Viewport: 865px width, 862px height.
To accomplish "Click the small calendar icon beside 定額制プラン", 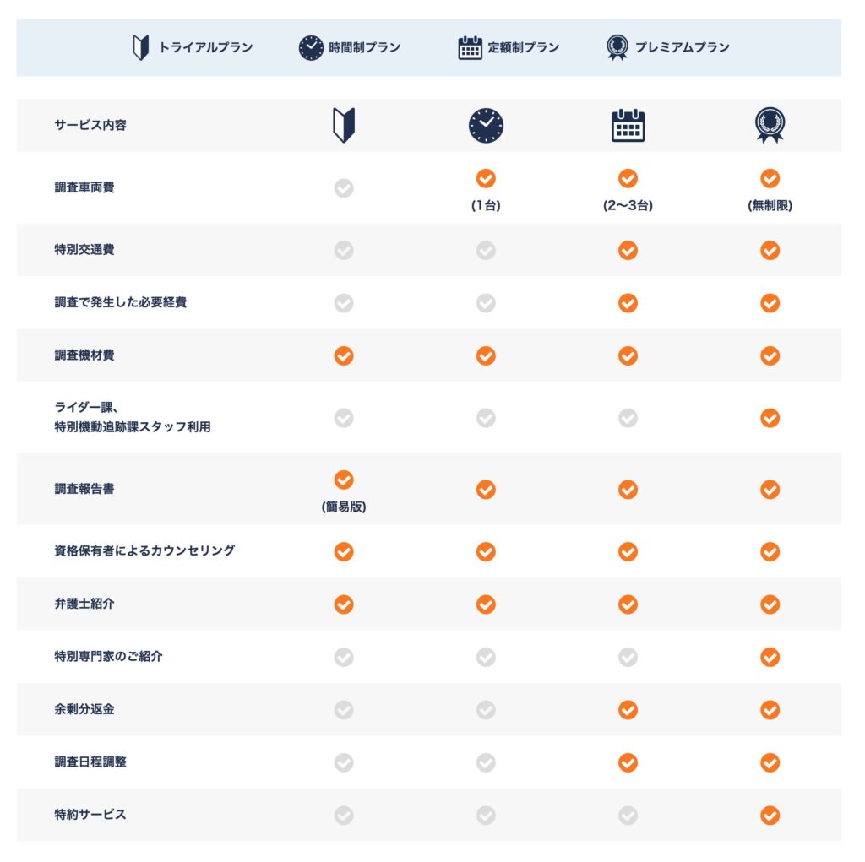I will coord(470,48).
